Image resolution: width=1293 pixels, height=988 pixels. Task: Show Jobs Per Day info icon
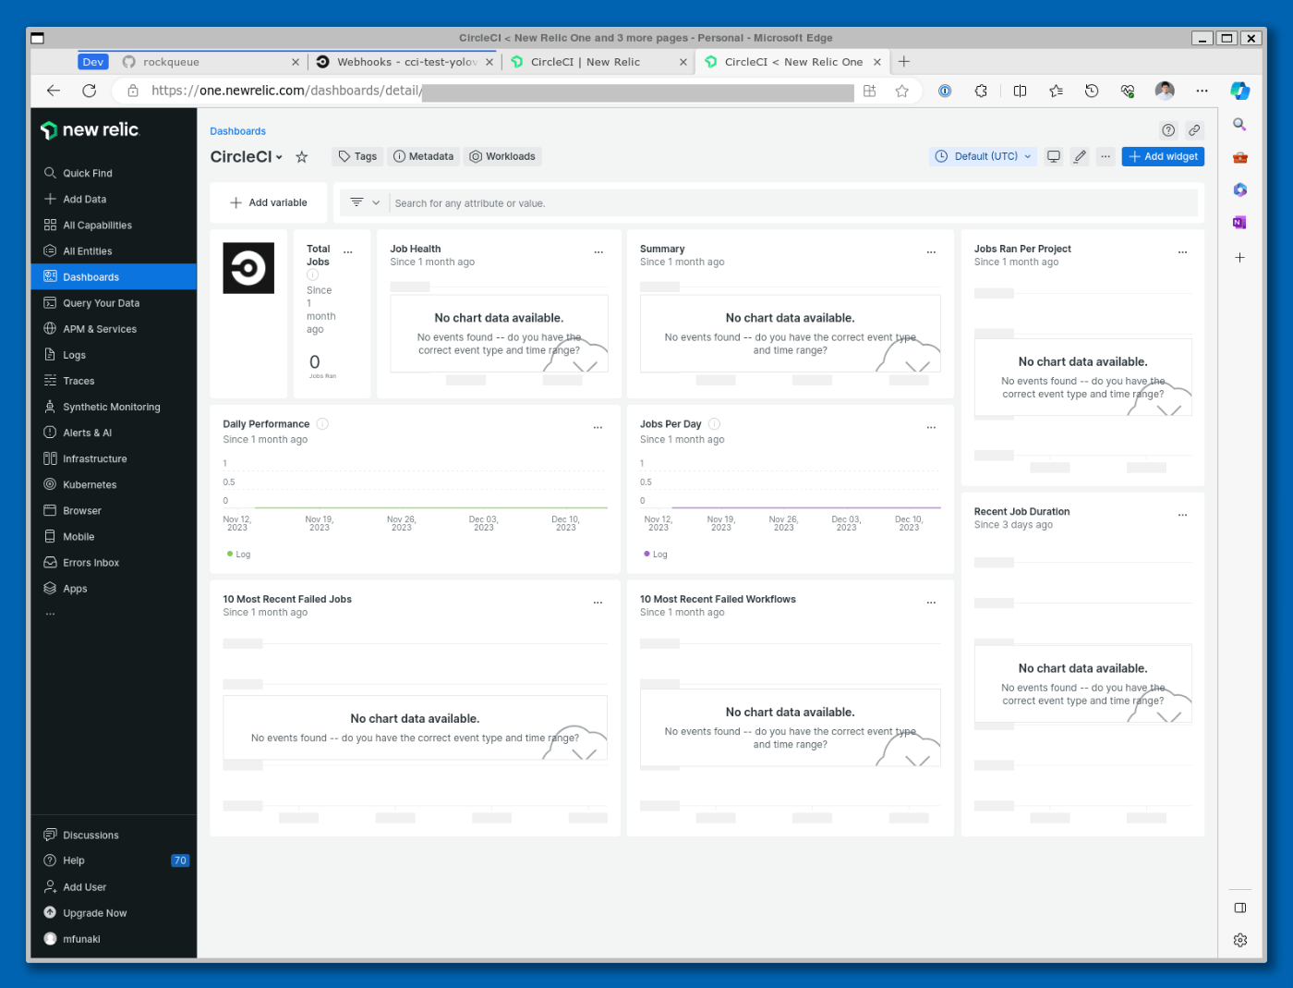pos(714,424)
